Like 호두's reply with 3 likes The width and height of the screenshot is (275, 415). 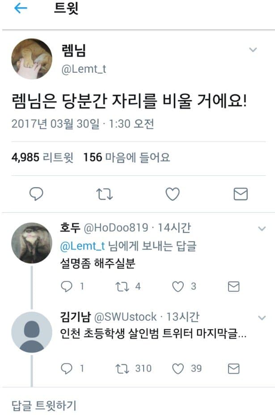point(178,286)
